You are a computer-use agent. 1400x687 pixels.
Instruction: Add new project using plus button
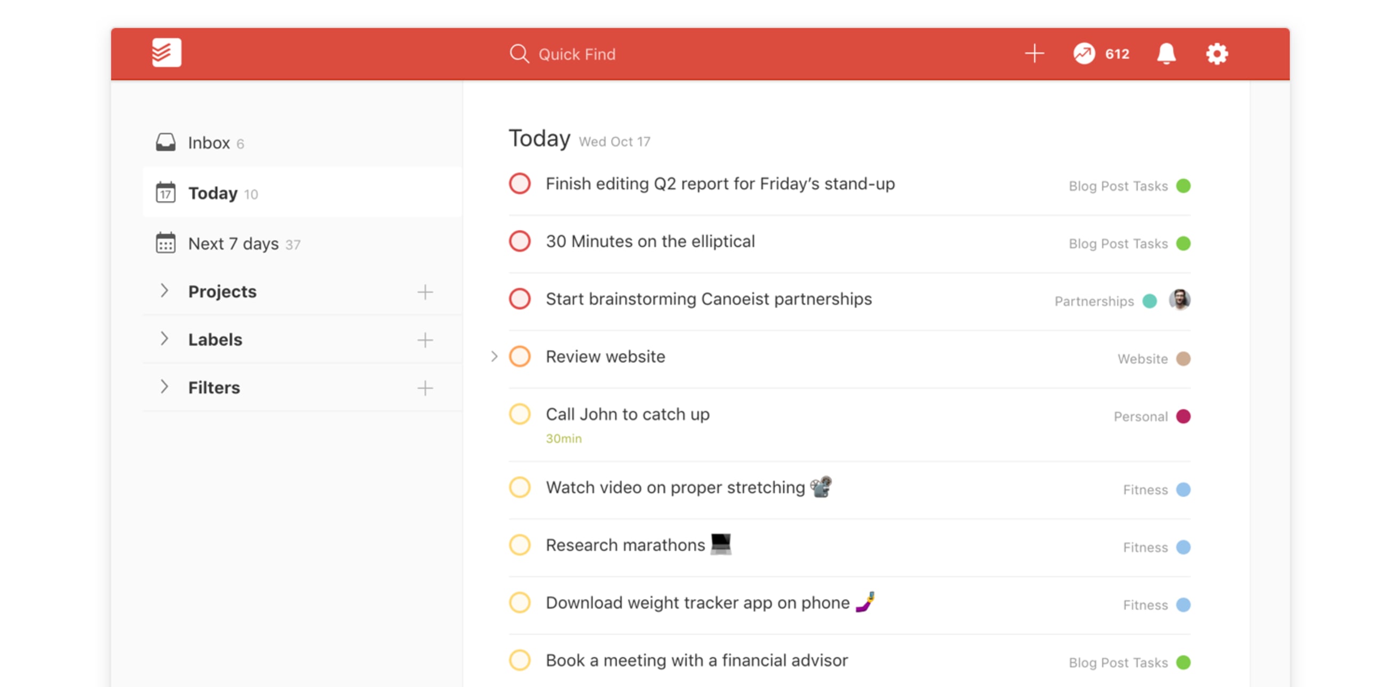coord(426,291)
